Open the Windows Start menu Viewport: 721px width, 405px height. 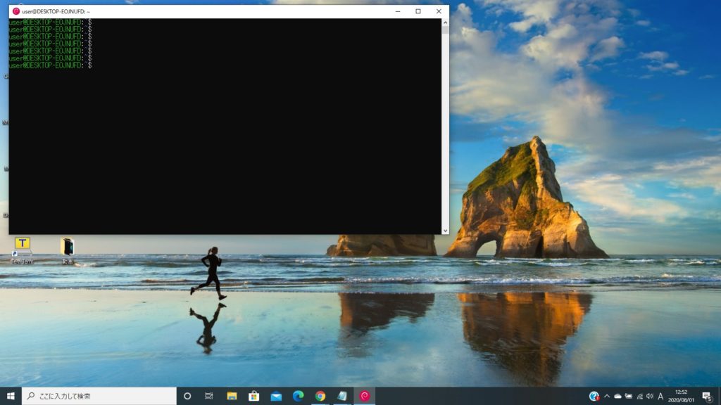[x=11, y=396]
